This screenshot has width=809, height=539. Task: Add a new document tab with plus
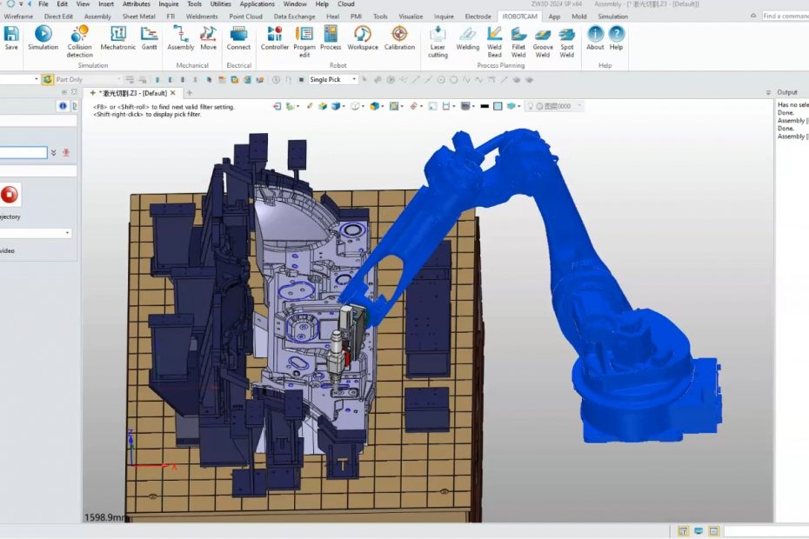tap(190, 93)
